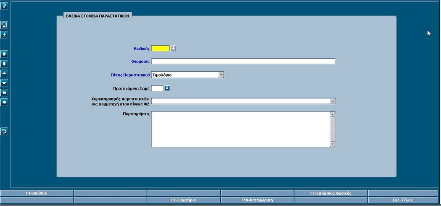Open lookup arrow next to Κωδικός field
Image resolution: width=441 pixels, height=206 pixels.
(x=173, y=48)
